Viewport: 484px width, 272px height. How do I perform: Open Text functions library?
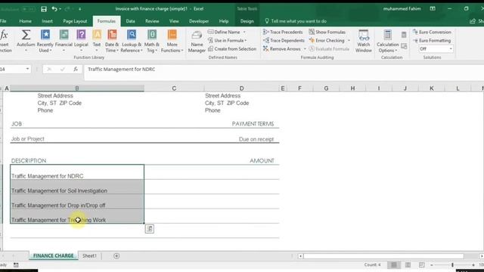(x=97, y=41)
